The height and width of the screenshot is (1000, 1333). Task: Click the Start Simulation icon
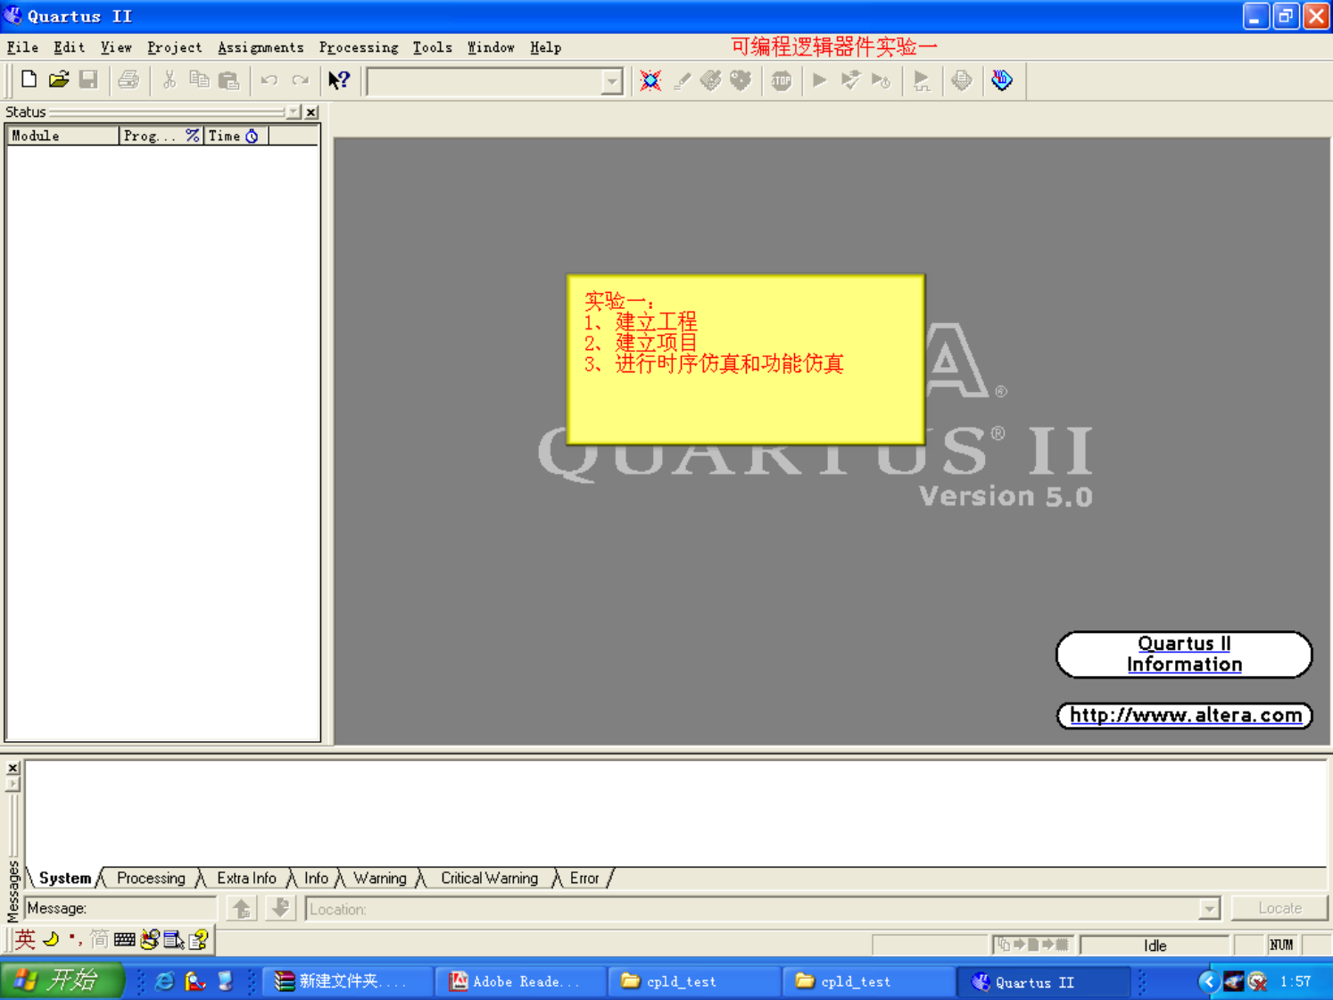[x=922, y=80]
